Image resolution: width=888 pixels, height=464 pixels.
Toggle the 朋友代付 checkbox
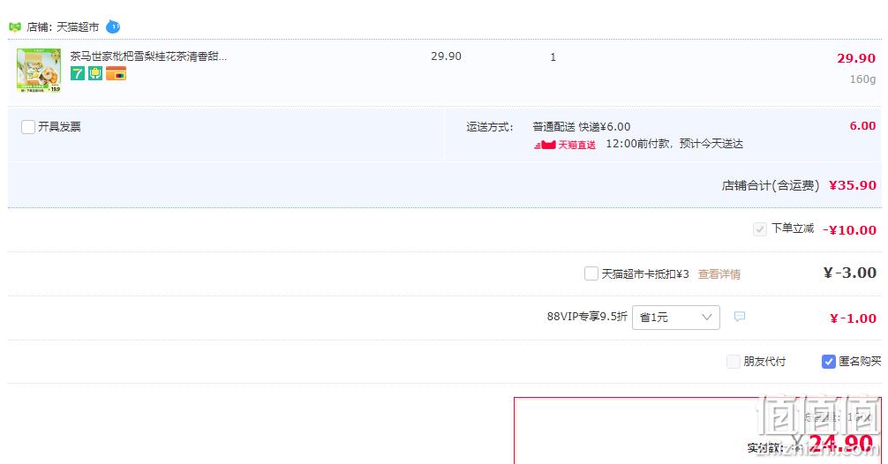click(x=733, y=362)
